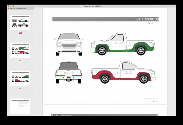
Task: Click the red-striped pickup side view illustration
Action: coord(124,72)
